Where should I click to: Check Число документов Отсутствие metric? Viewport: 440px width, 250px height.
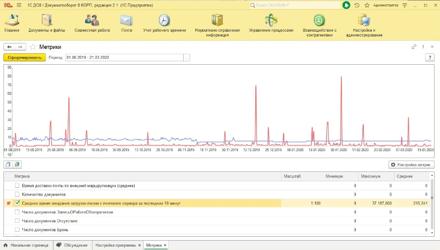[17, 220]
